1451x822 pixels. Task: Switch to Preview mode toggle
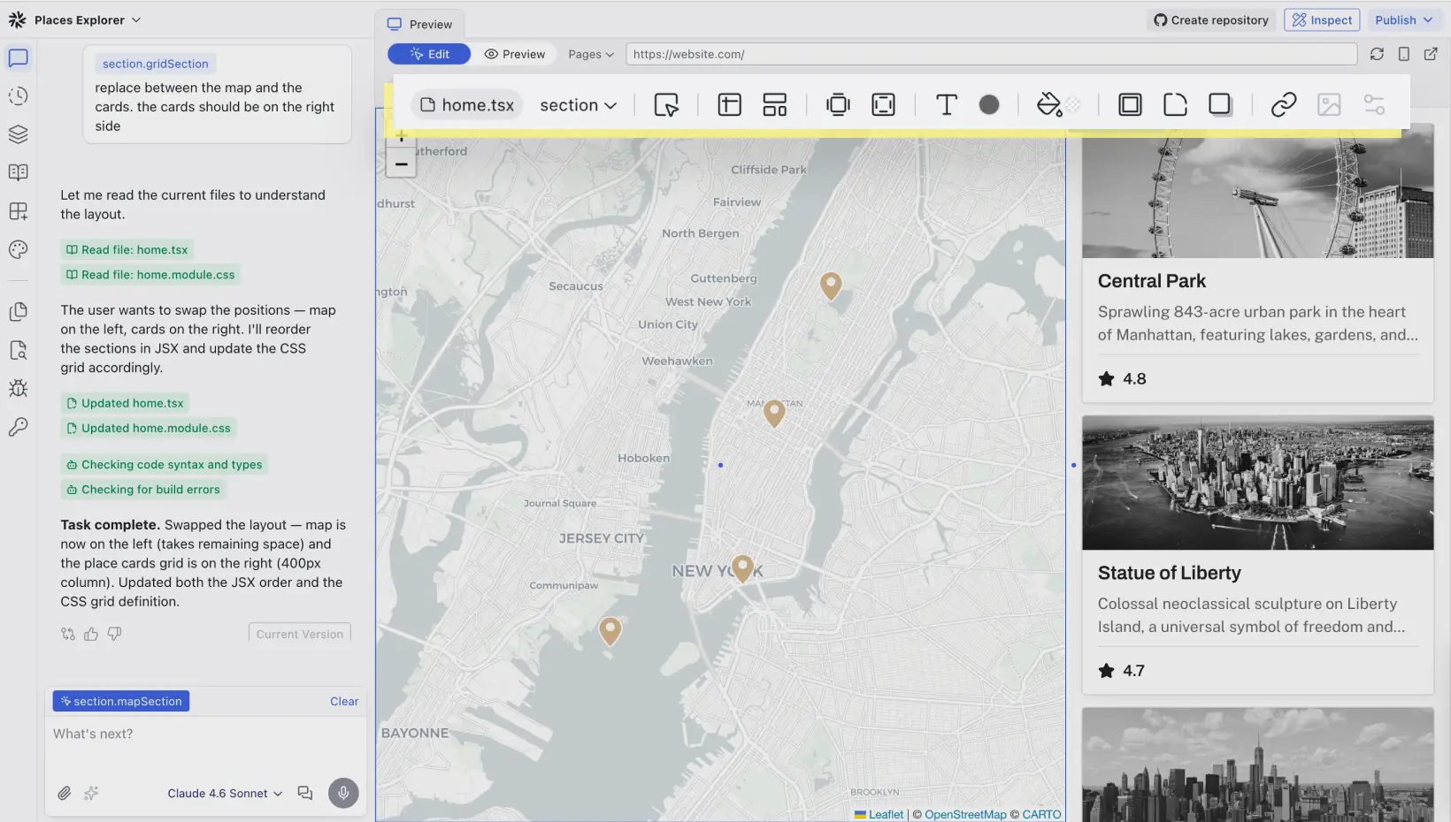coord(514,54)
